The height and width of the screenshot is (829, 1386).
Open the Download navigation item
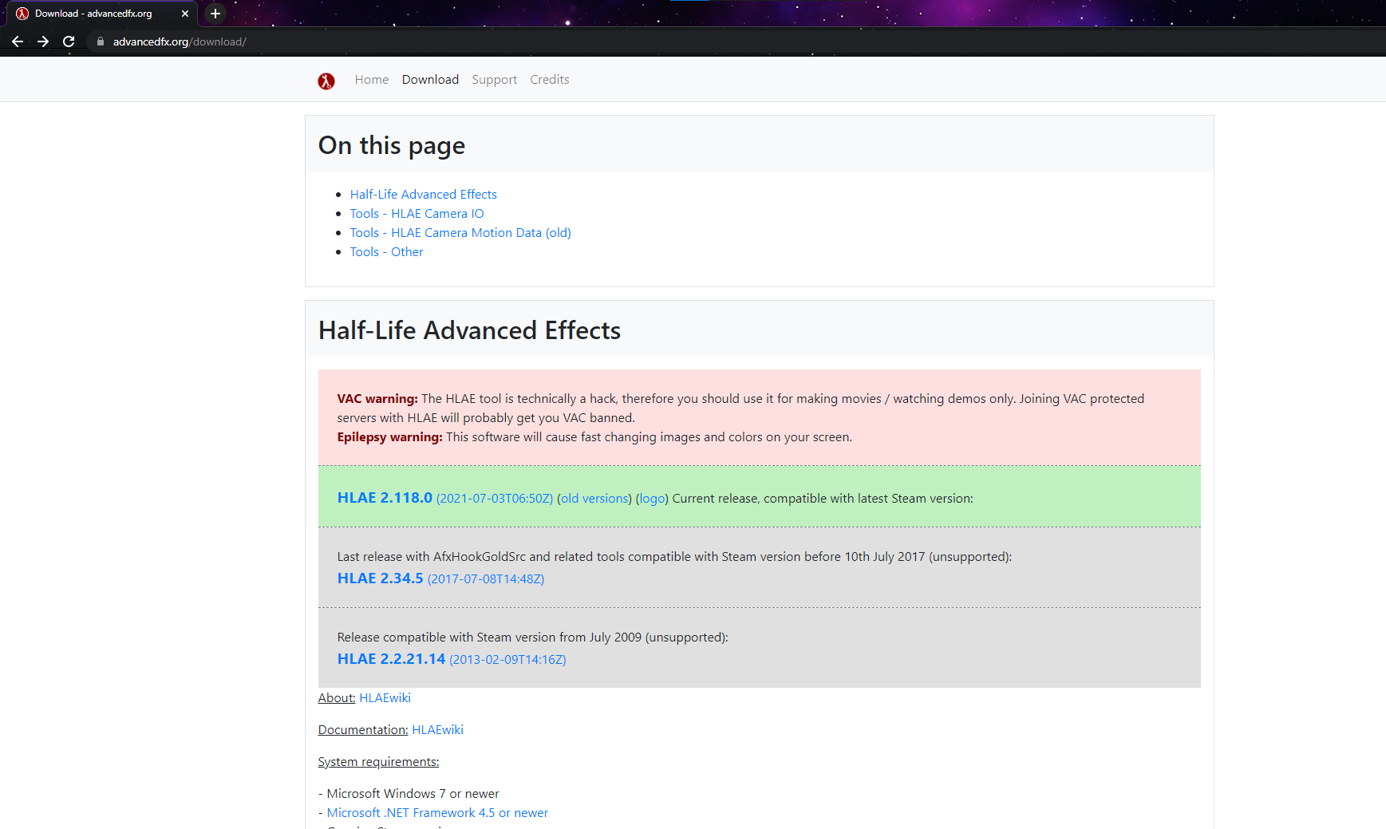[430, 80]
